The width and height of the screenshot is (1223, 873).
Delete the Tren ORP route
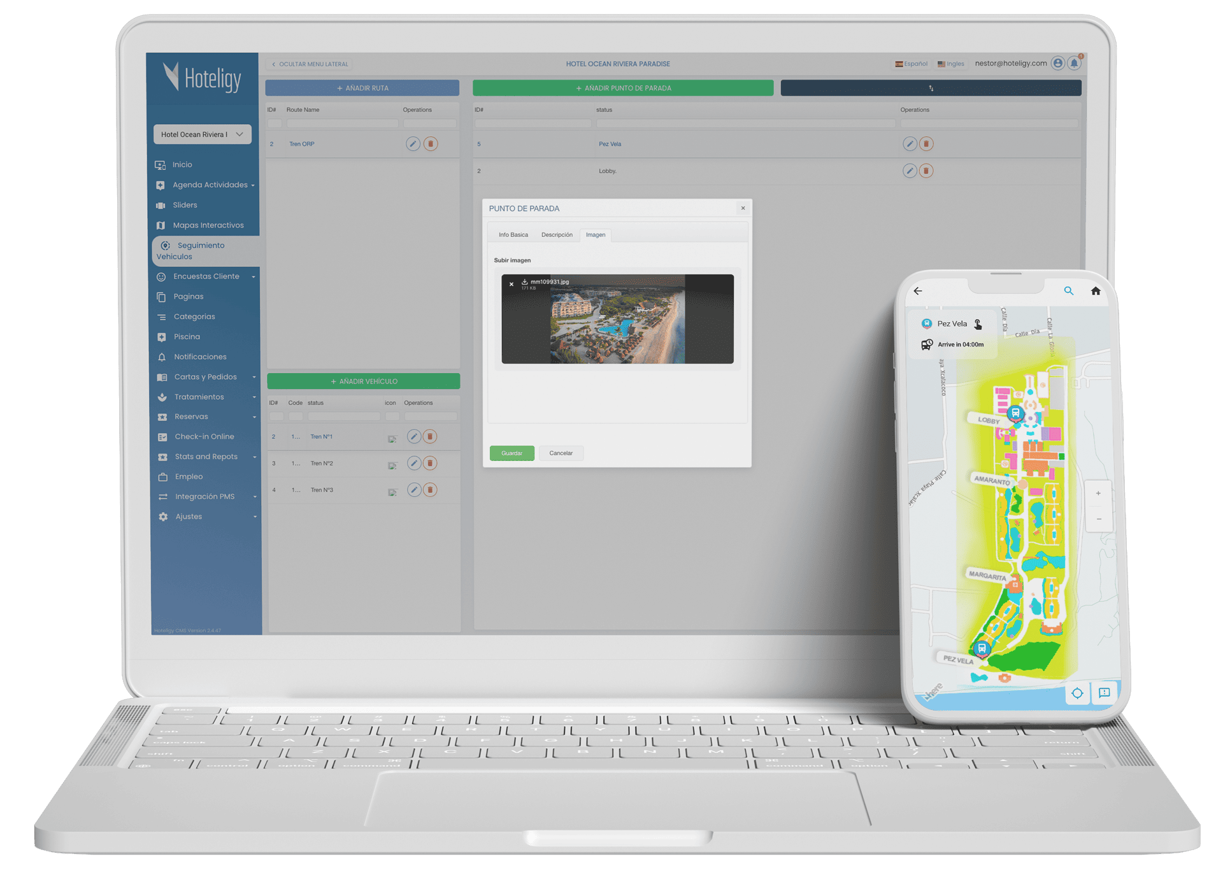click(431, 144)
